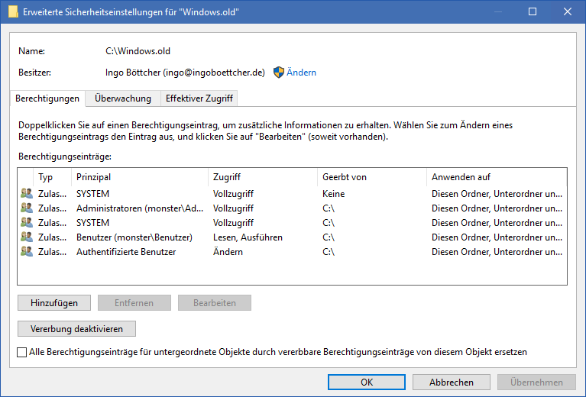The width and height of the screenshot is (586, 397).
Task: Confirm with the OK button
Action: (x=367, y=382)
